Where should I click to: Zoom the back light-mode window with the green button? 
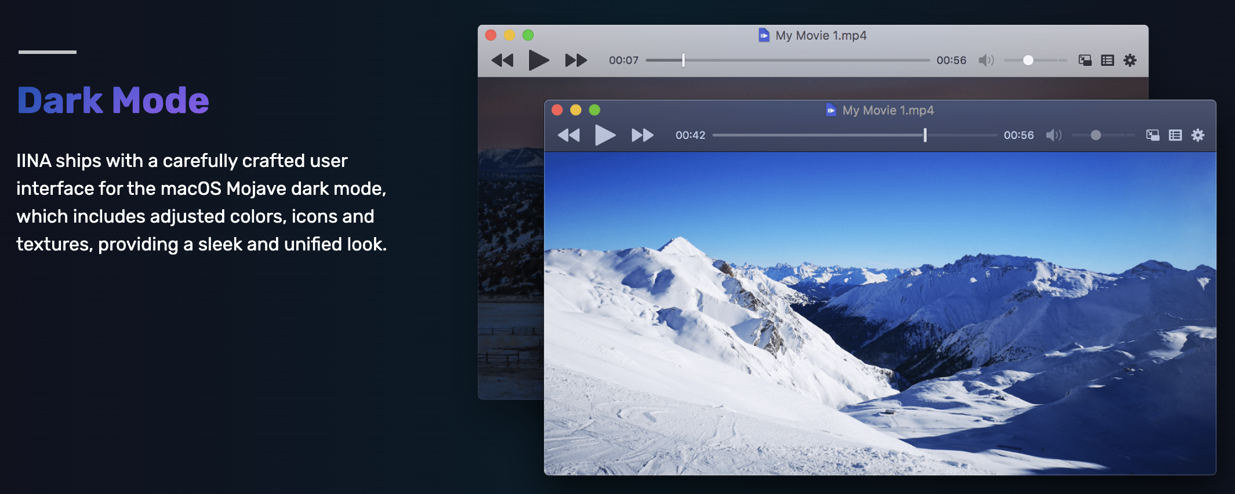[528, 35]
